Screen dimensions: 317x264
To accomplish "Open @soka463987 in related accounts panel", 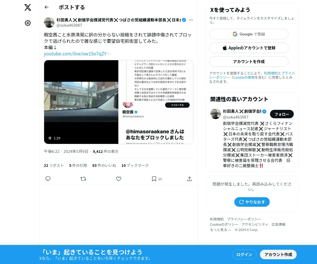I will (x=236, y=117).
